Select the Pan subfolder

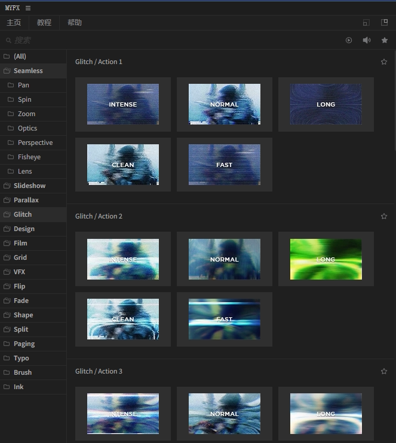coord(33,85)
